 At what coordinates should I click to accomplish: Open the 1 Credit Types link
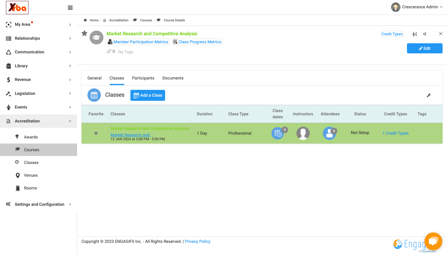[395, 133]
